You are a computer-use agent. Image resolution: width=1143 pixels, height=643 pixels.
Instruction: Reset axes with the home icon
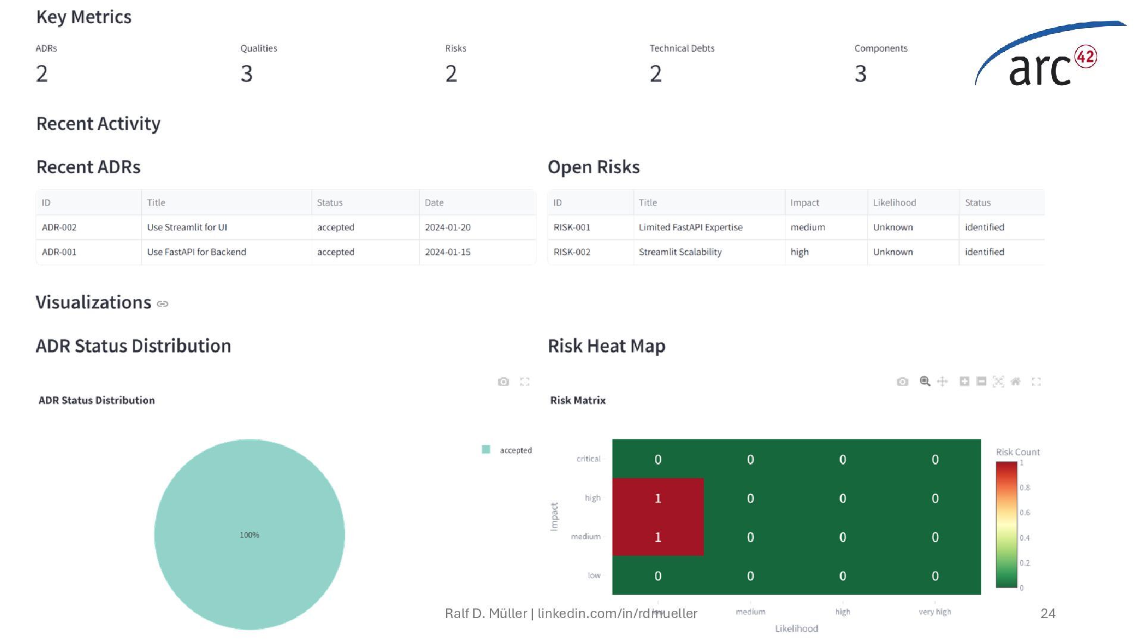click(x=1016, y=382)
